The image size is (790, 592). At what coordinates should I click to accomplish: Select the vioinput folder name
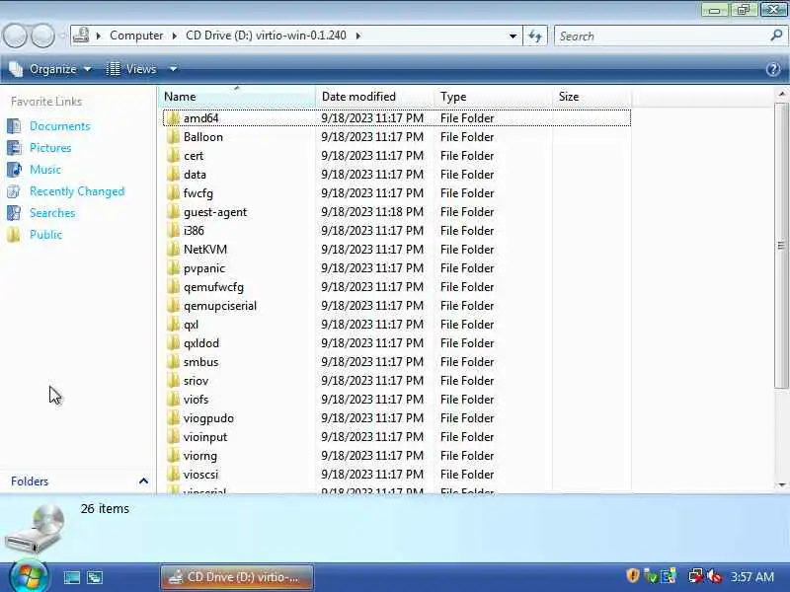[x=205, y=437]
